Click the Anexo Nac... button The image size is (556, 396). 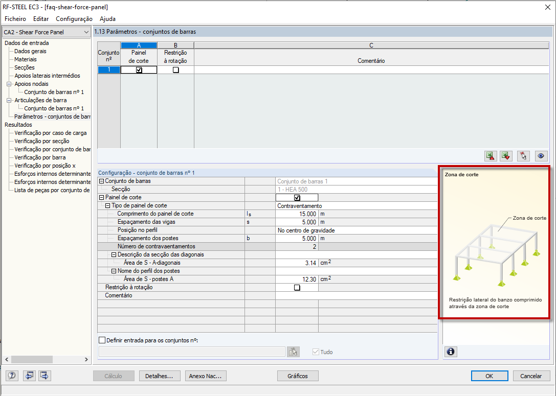(206, 376)
